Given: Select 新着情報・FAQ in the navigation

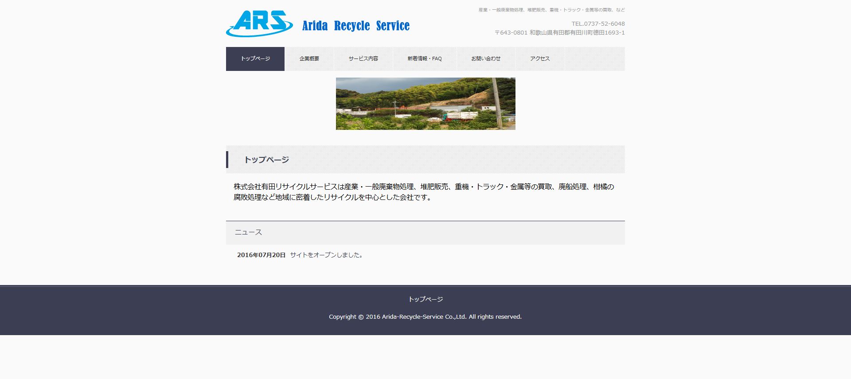Looking at the screenshot, I should pyautogui.click(x=425, y=59).
